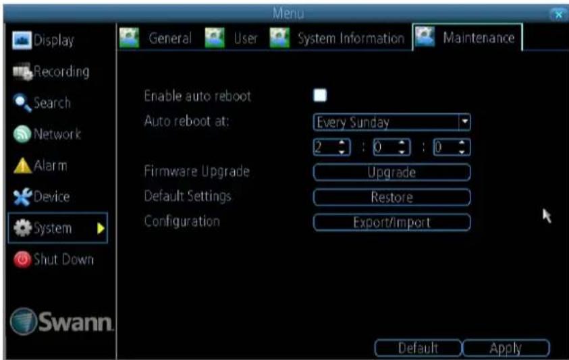This screenshot has height=360, width=569.
Task: Open the Device tools icon
Action: point(22,197)
